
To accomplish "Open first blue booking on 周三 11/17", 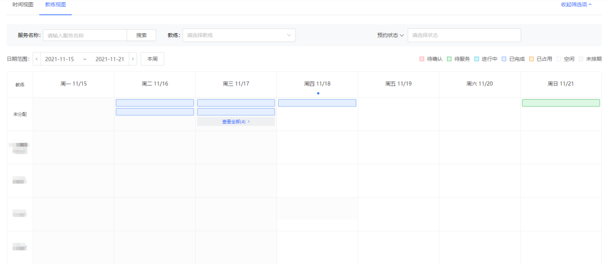I will pyautogui.click(x=236, y=103).
